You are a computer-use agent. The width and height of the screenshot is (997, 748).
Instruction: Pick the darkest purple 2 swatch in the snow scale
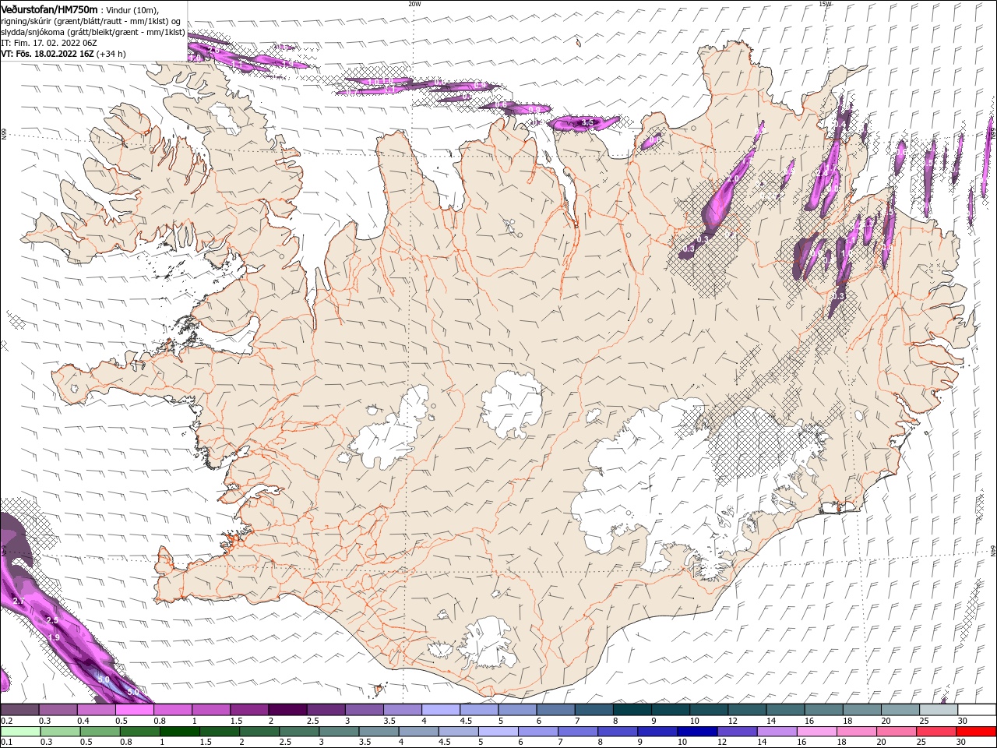287,710
